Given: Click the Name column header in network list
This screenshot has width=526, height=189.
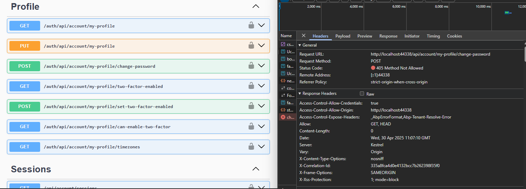Looking at the screenshot, I should (286, 36).
